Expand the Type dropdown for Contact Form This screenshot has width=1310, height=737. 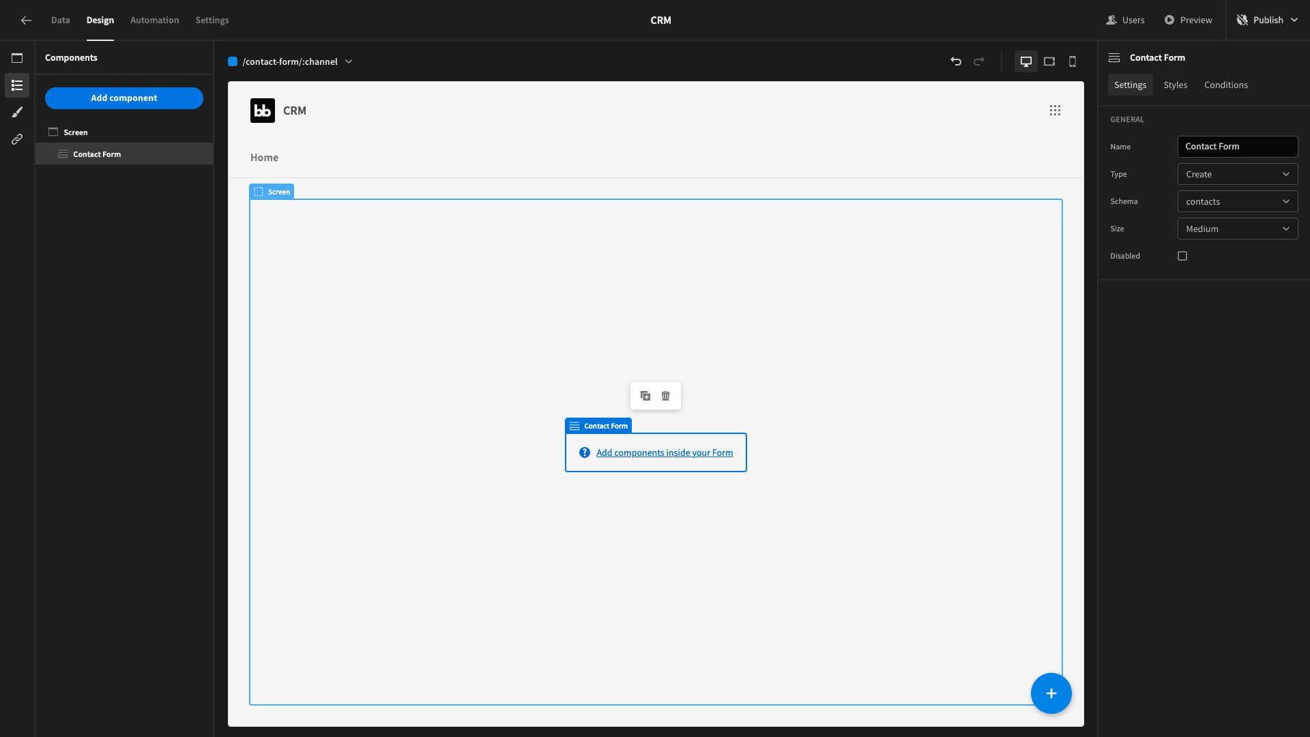[1237, 175]
